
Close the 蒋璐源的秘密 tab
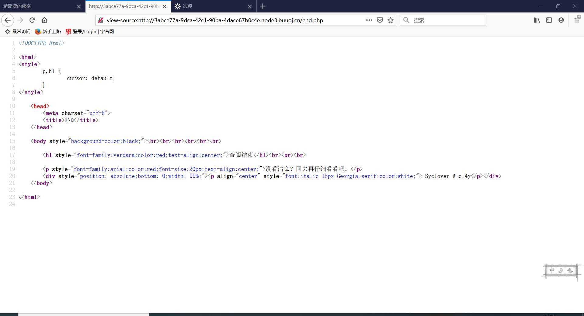pos(79,6)
